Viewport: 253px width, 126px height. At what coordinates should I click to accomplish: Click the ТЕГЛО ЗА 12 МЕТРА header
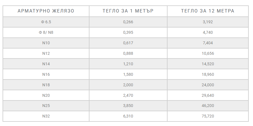(208, 11)
